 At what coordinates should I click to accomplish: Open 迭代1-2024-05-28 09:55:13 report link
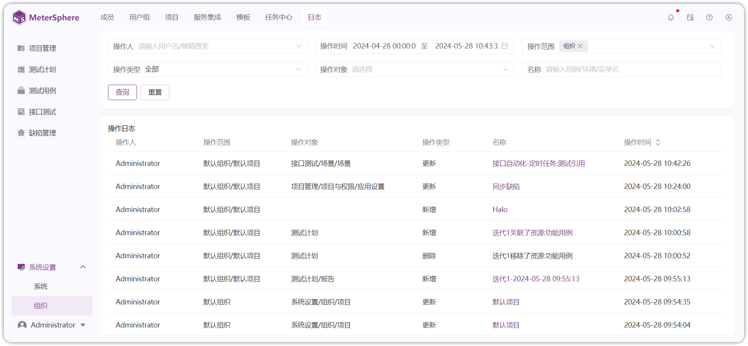pos(536,279)
